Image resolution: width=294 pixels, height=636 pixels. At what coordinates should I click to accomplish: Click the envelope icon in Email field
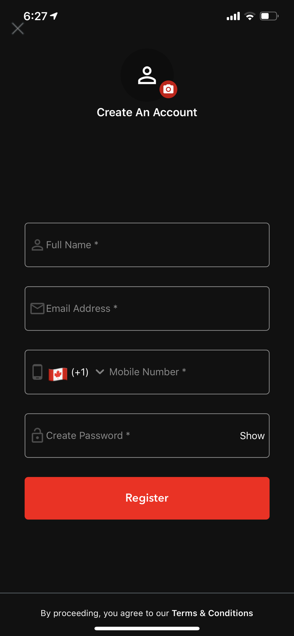tap(37, 308)
